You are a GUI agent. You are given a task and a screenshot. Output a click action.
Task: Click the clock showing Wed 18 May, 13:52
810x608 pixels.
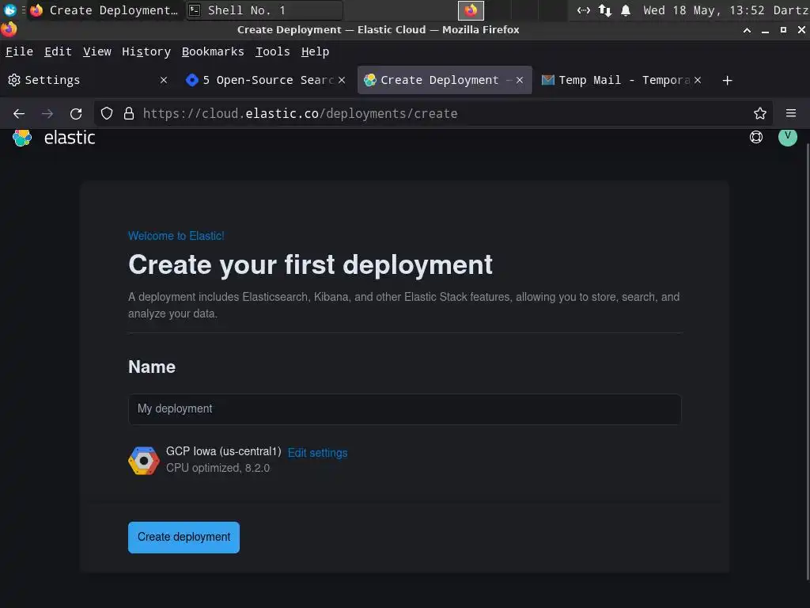pyautogui.click(x=706, y=10)
